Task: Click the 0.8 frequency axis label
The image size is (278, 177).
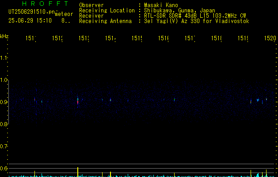Action: 4,124
